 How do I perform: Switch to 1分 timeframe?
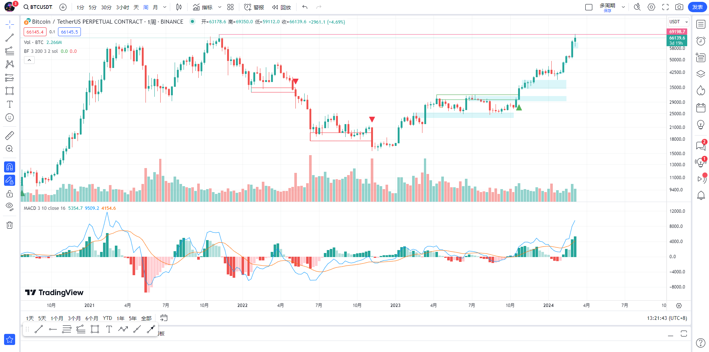pyautogui.click(x=81, y=7)
